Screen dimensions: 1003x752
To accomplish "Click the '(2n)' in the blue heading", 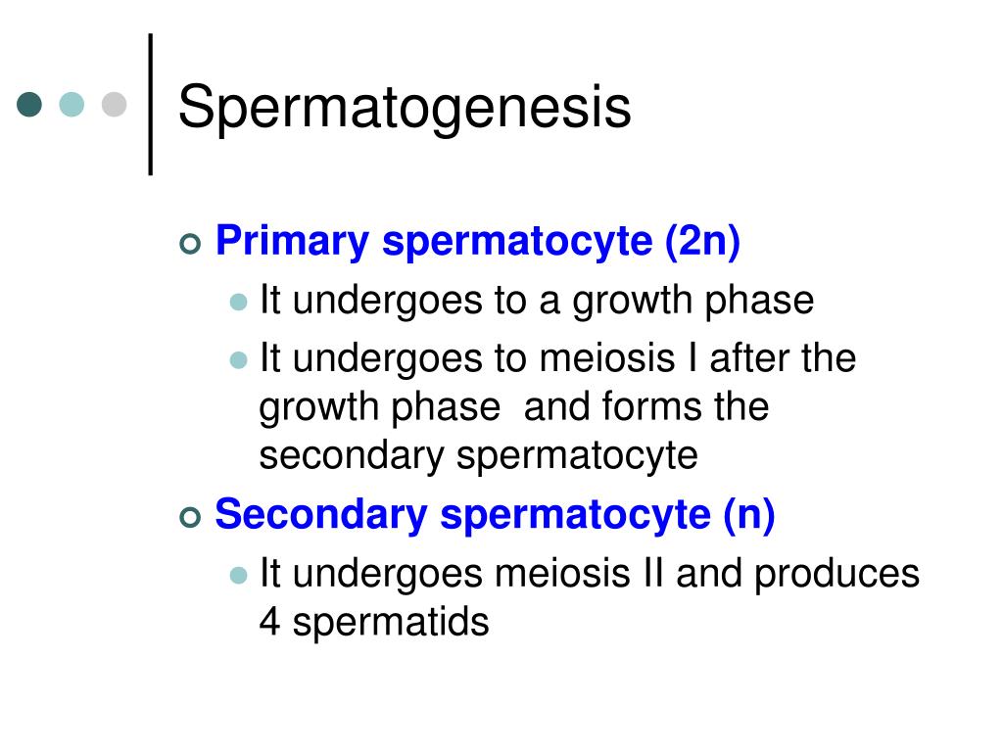I will point(702,242).
